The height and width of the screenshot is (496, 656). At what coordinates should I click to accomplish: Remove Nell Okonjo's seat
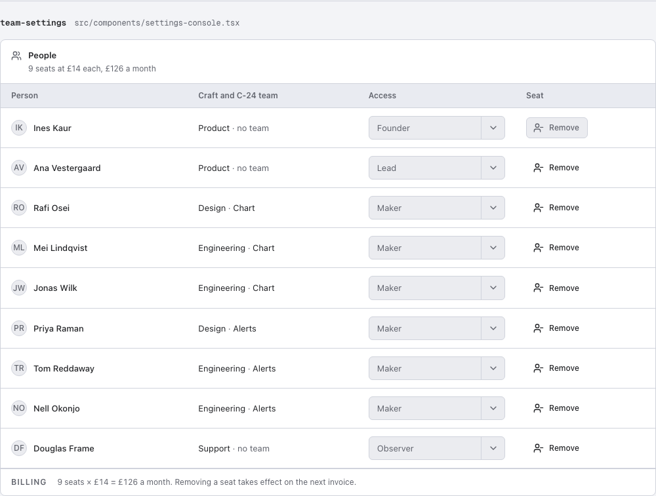click(557, 408)
